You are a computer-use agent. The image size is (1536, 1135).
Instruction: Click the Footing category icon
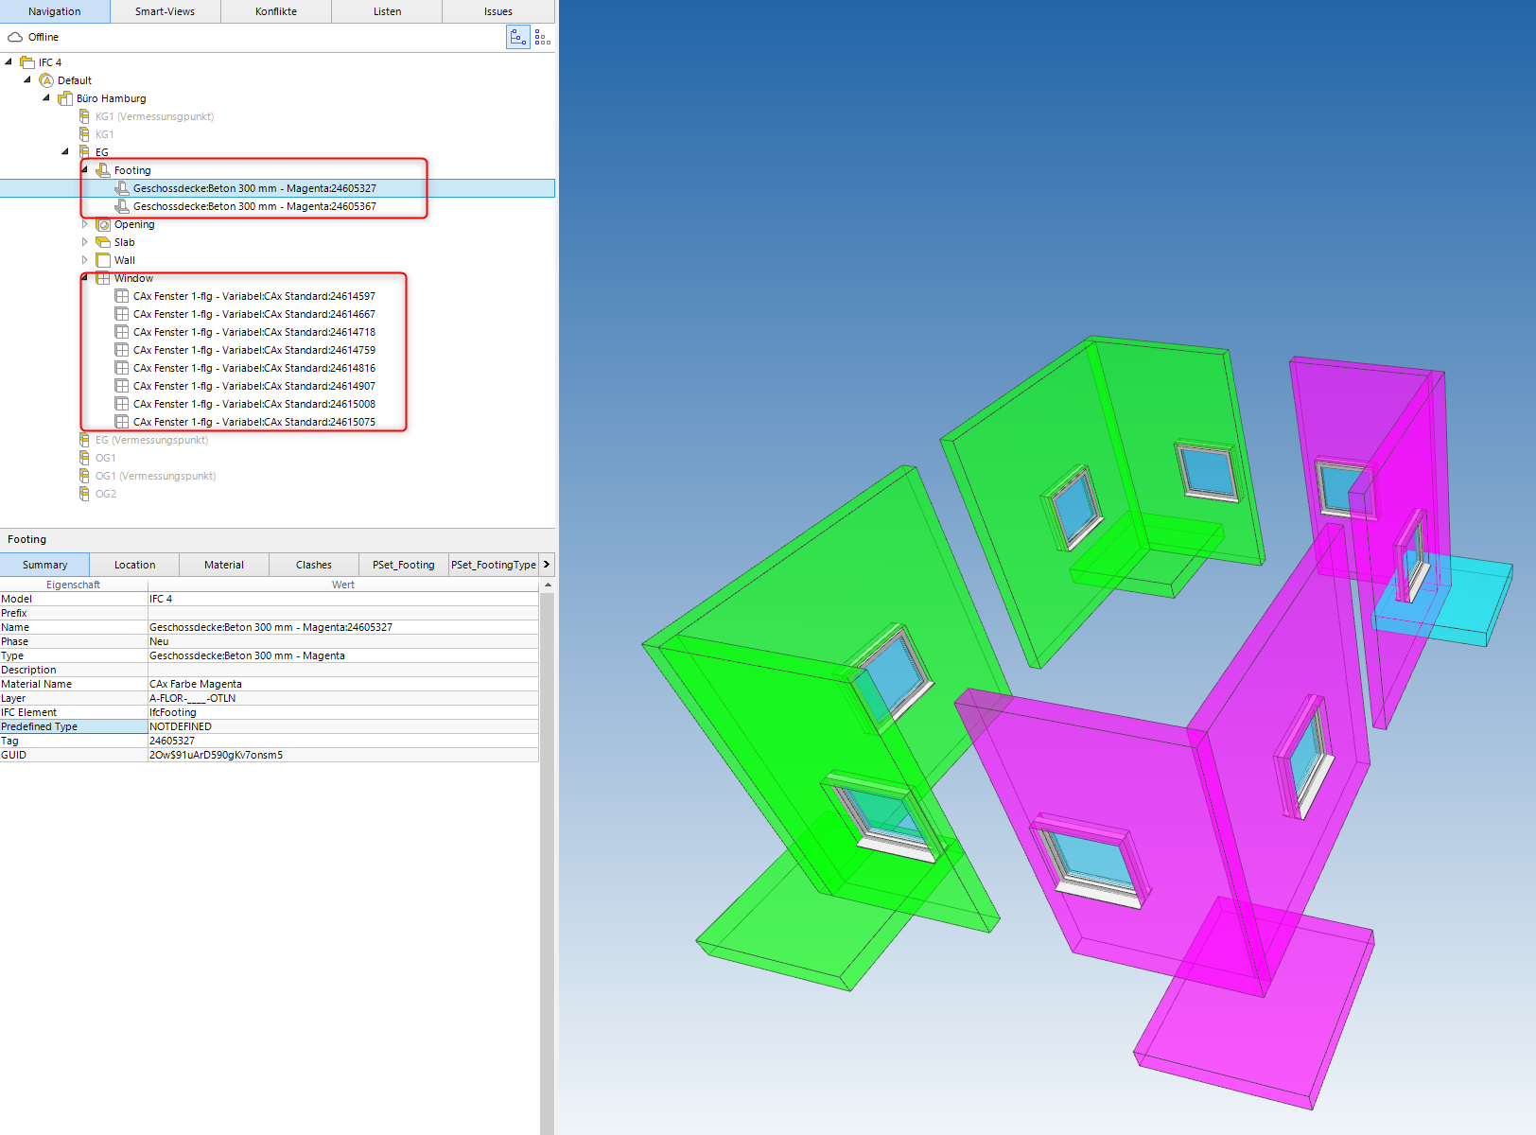pos(103,170)
